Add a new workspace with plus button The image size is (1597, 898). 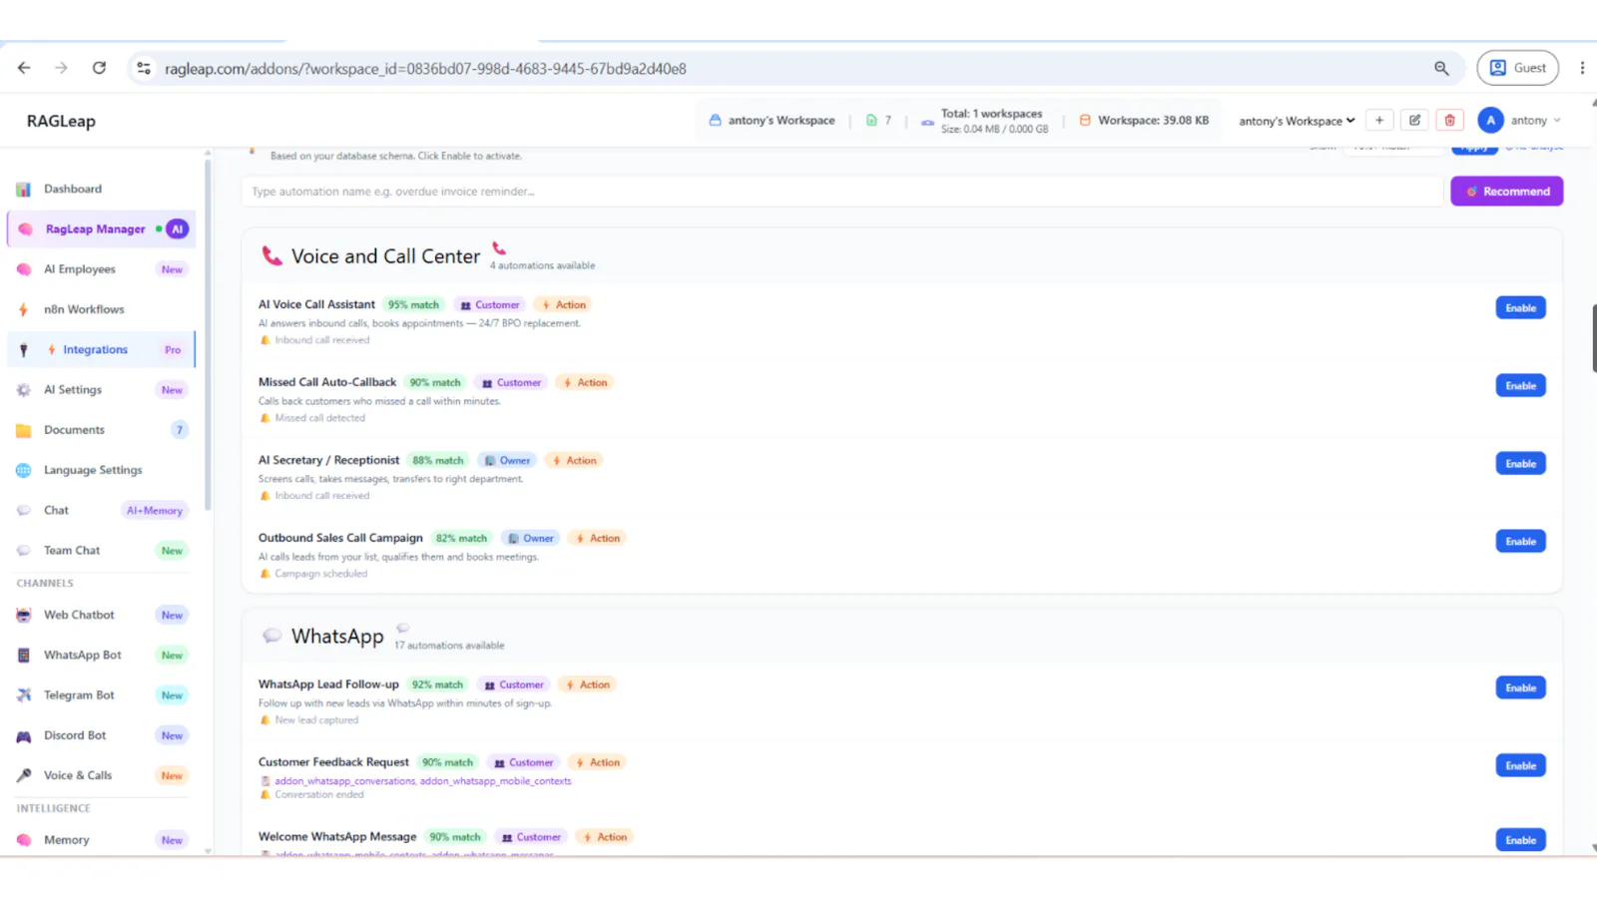(1379, 120)
